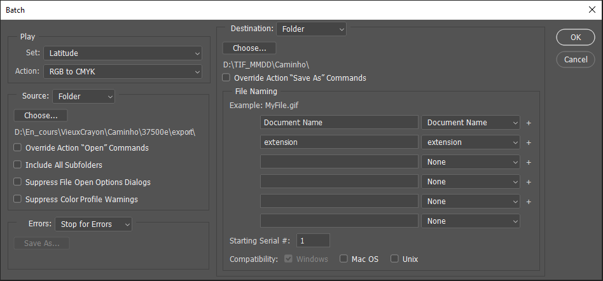
Task: Toggle Unix compatibility checkbox
Action: pyautogui.click(x=394, y=259)
